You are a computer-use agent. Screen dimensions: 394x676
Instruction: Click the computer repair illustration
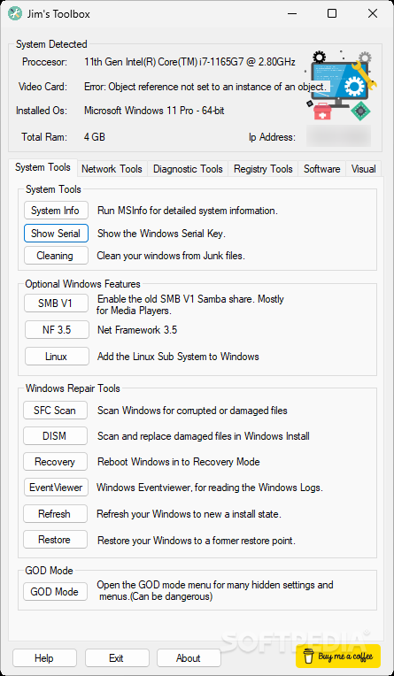pos(341,85)
